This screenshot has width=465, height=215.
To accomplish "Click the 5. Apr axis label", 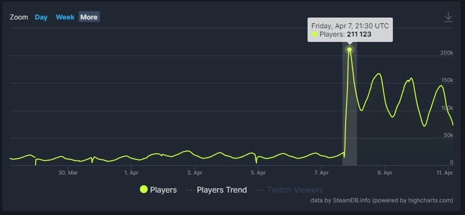I will point(258,173).
